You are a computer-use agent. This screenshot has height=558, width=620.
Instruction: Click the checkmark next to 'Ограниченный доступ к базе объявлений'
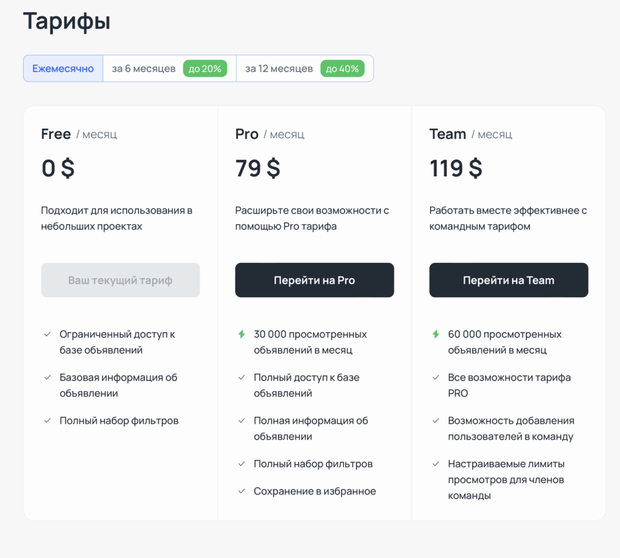(x=47, y=333)
